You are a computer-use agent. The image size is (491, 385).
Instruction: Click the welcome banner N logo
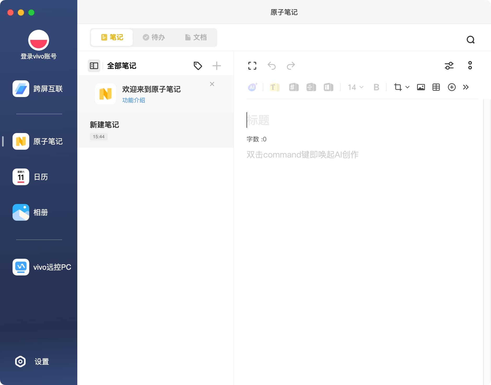[106, 94]
